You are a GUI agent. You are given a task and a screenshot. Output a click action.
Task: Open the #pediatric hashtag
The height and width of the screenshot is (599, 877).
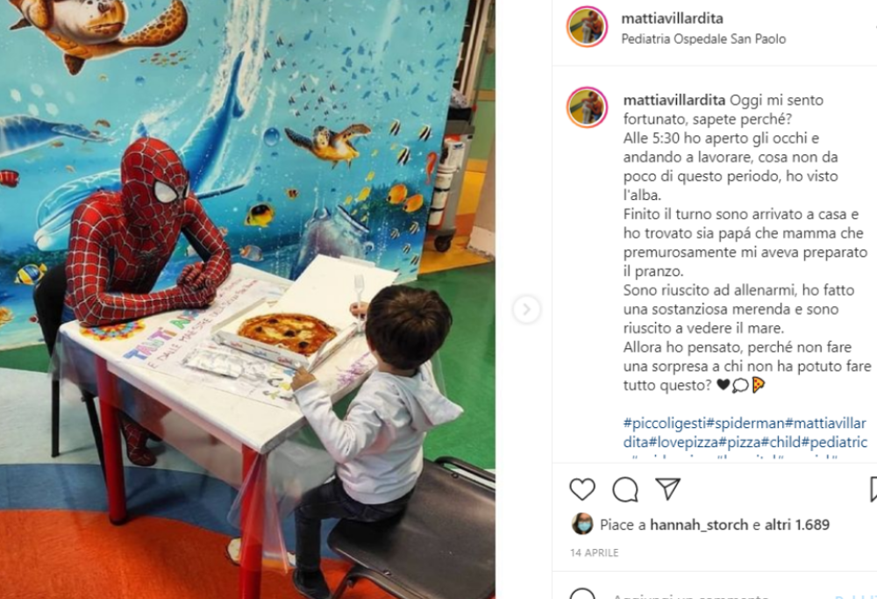pos(835,442)
